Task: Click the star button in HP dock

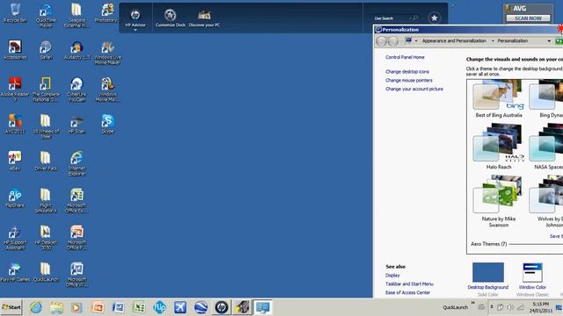Action: point(435,18)
